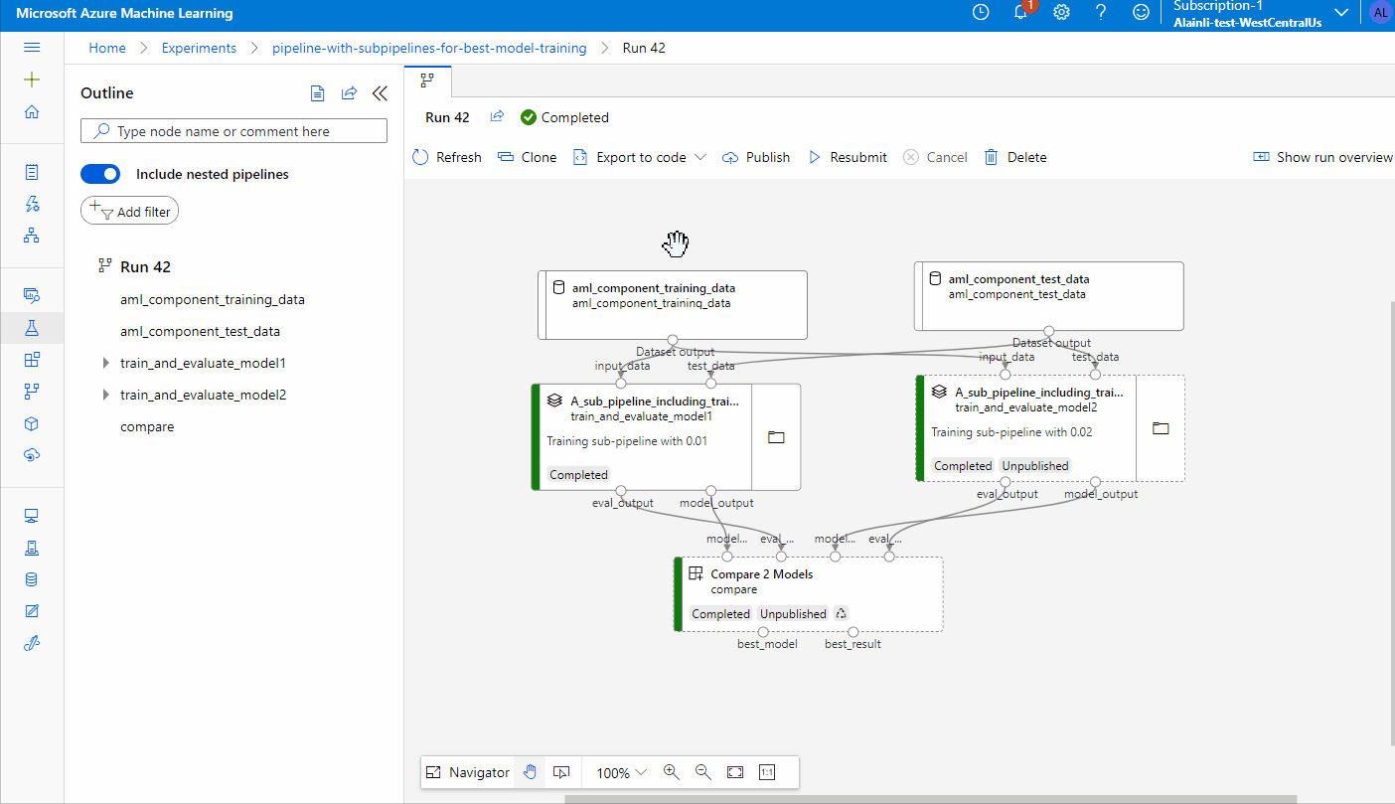Screen dimensions: 1395x804
Task: Open settings gear in header
Action: pos(1061,13)
